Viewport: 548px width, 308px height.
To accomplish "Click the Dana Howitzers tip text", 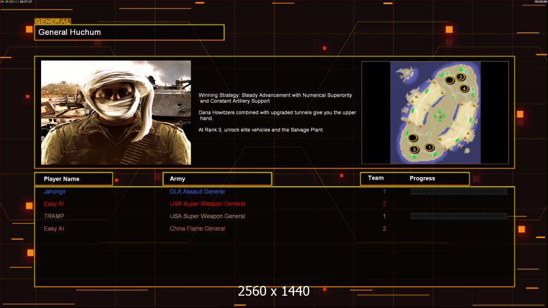I will (277, 115).
